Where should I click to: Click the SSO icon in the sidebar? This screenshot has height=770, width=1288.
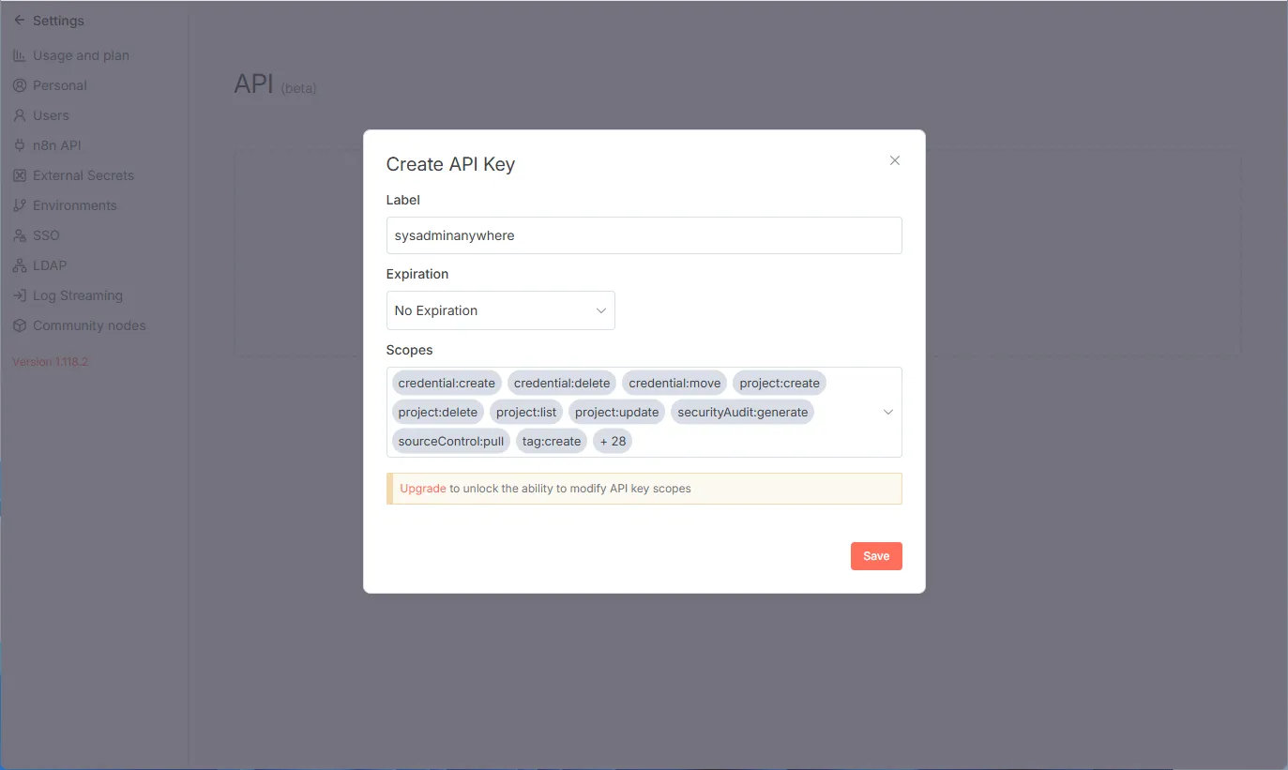[x=19, y=235]
